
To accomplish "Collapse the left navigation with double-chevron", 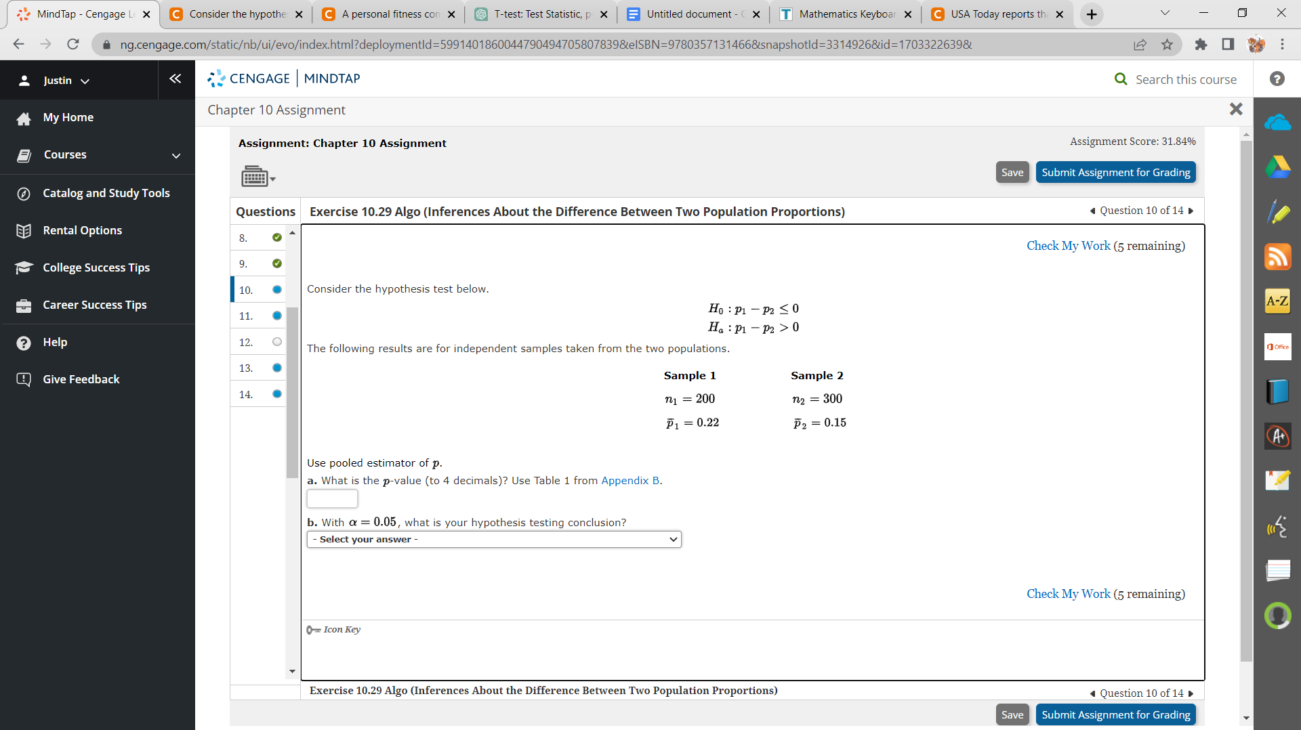I will 175,79.
